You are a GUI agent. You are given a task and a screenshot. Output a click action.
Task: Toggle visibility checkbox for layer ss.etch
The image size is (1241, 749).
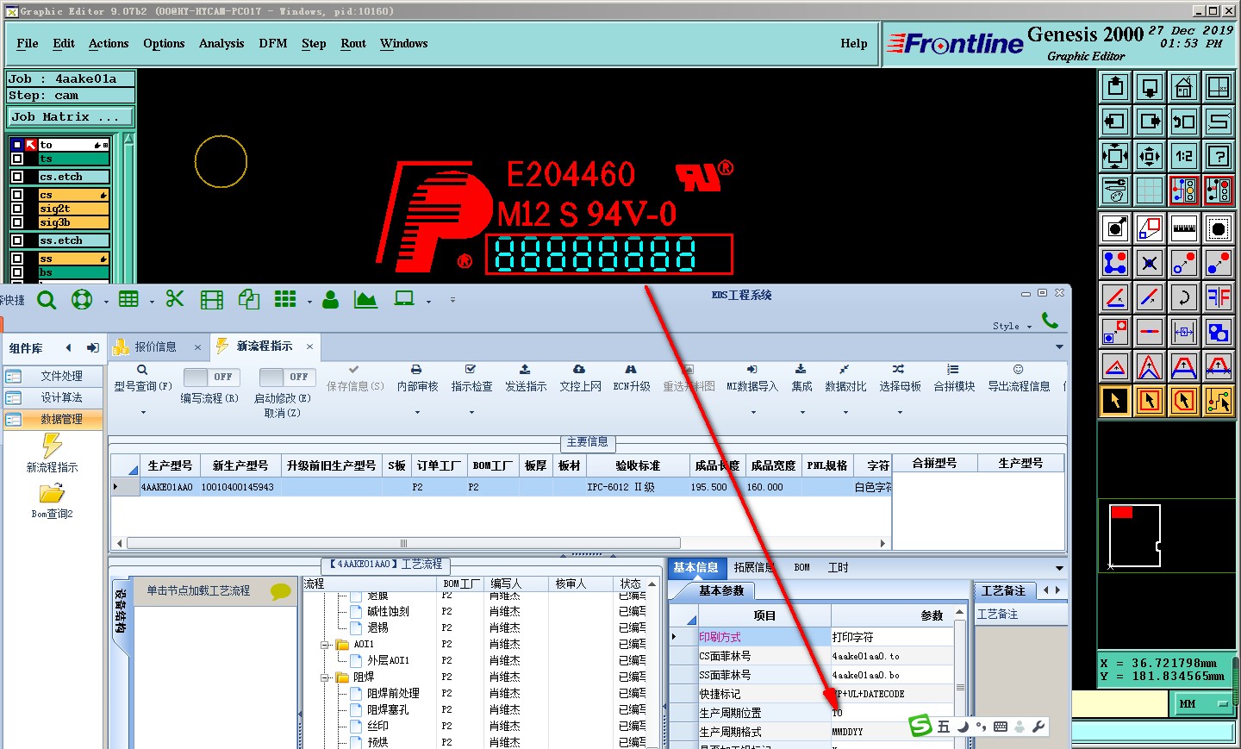(17, 240)
